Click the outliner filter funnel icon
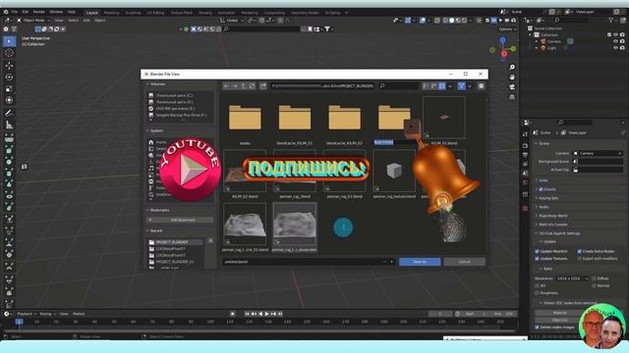Screen dimensions: 629x353 point(610,20)
